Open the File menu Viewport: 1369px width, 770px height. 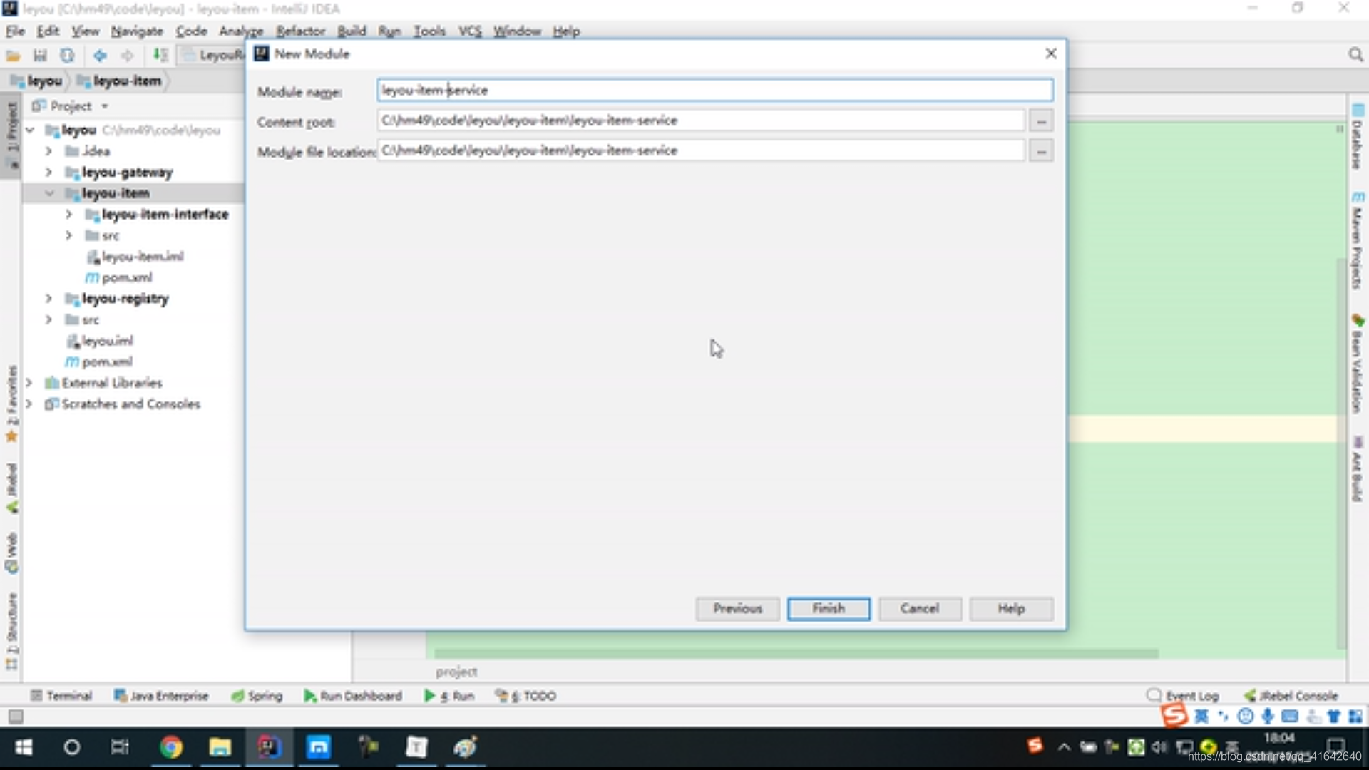pos(15,31)
